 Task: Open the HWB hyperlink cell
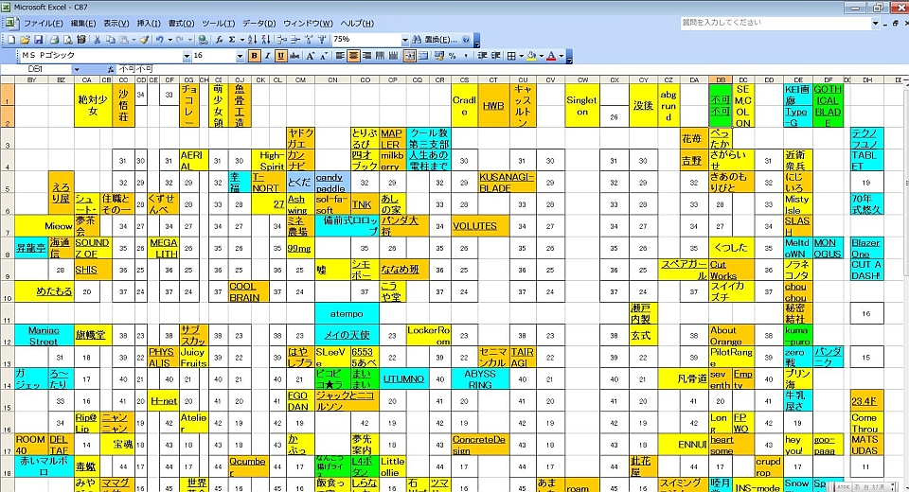pyautogui.click(x=493, y=106)
